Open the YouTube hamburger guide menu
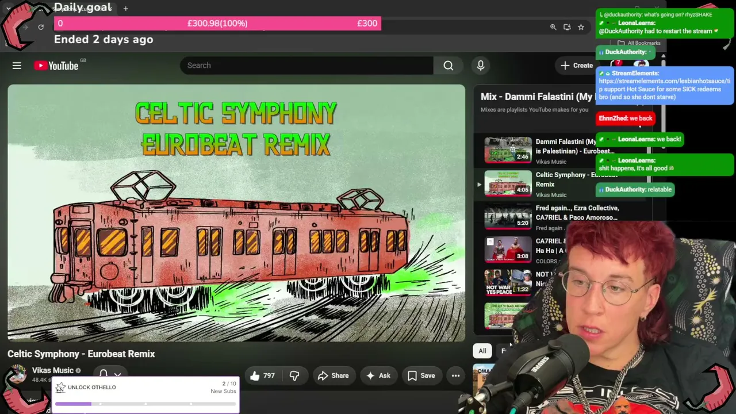 17,66
